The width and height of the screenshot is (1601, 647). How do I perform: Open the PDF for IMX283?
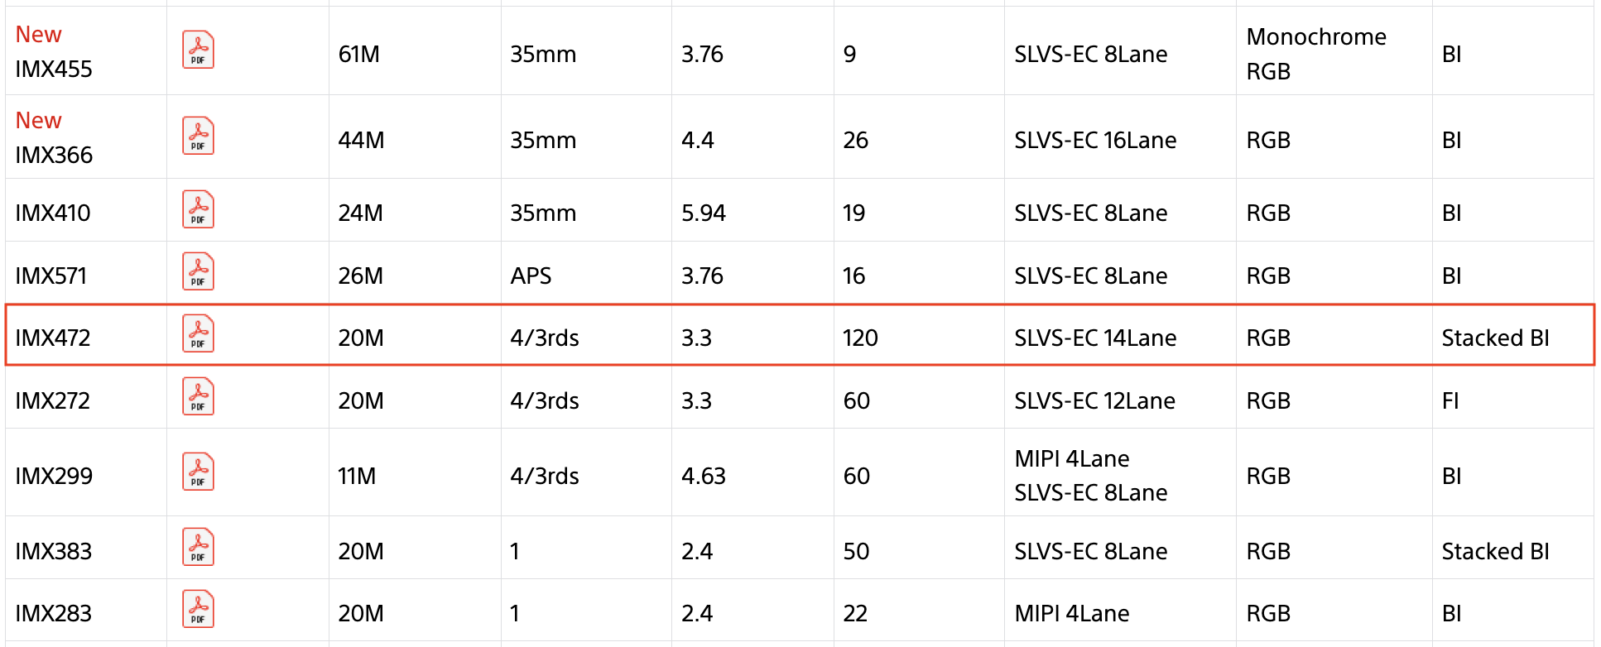(198, 610)
